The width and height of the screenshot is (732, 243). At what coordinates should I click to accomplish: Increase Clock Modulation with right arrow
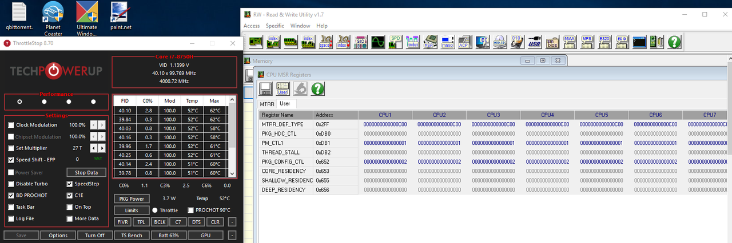(x=102, y=125)
